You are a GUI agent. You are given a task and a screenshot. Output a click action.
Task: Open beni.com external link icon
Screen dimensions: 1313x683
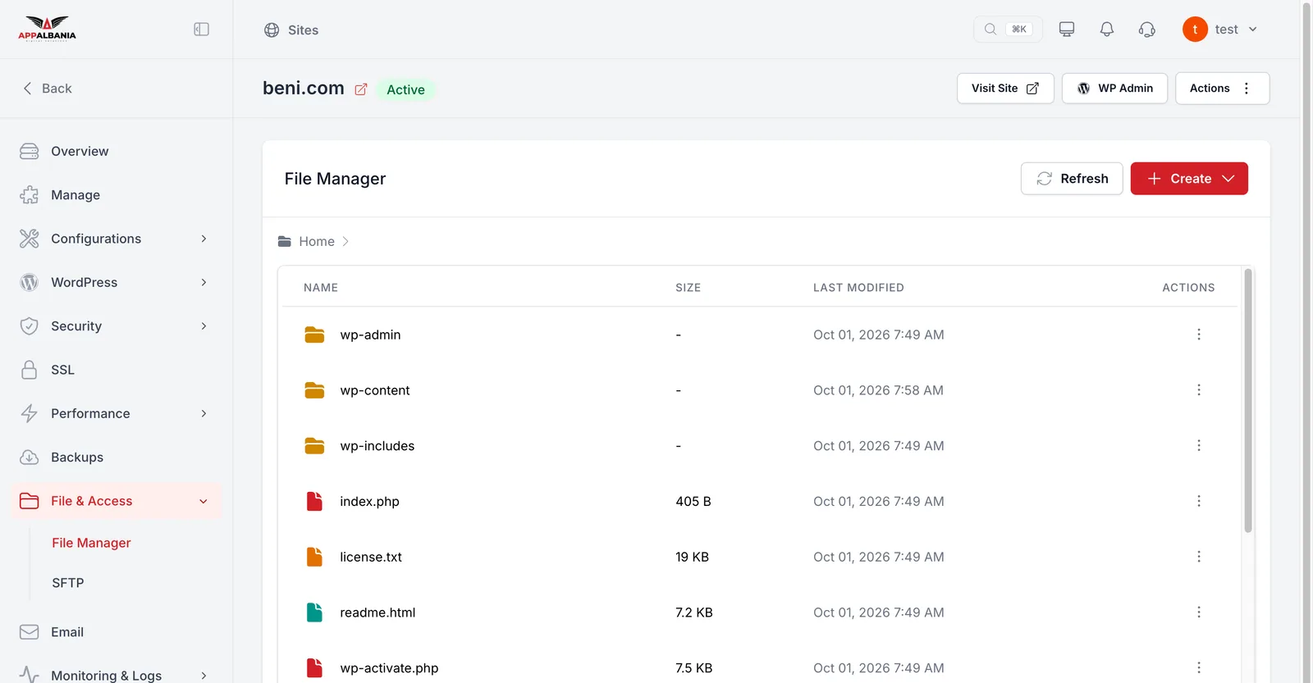[x=360, y=89]
